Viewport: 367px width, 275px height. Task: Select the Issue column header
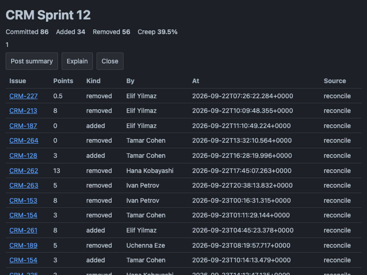(18, 81)
